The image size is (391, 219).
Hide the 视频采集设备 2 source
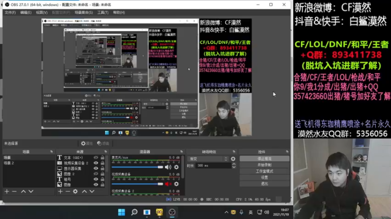pyautogui.click(x=96, y=163)
